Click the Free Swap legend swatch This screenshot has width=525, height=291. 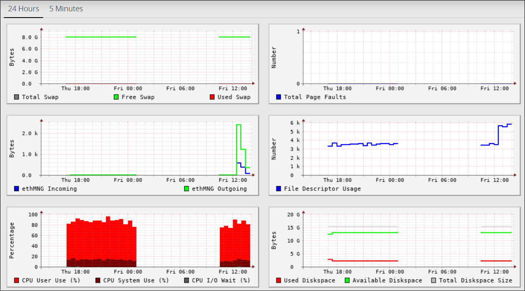116,97
